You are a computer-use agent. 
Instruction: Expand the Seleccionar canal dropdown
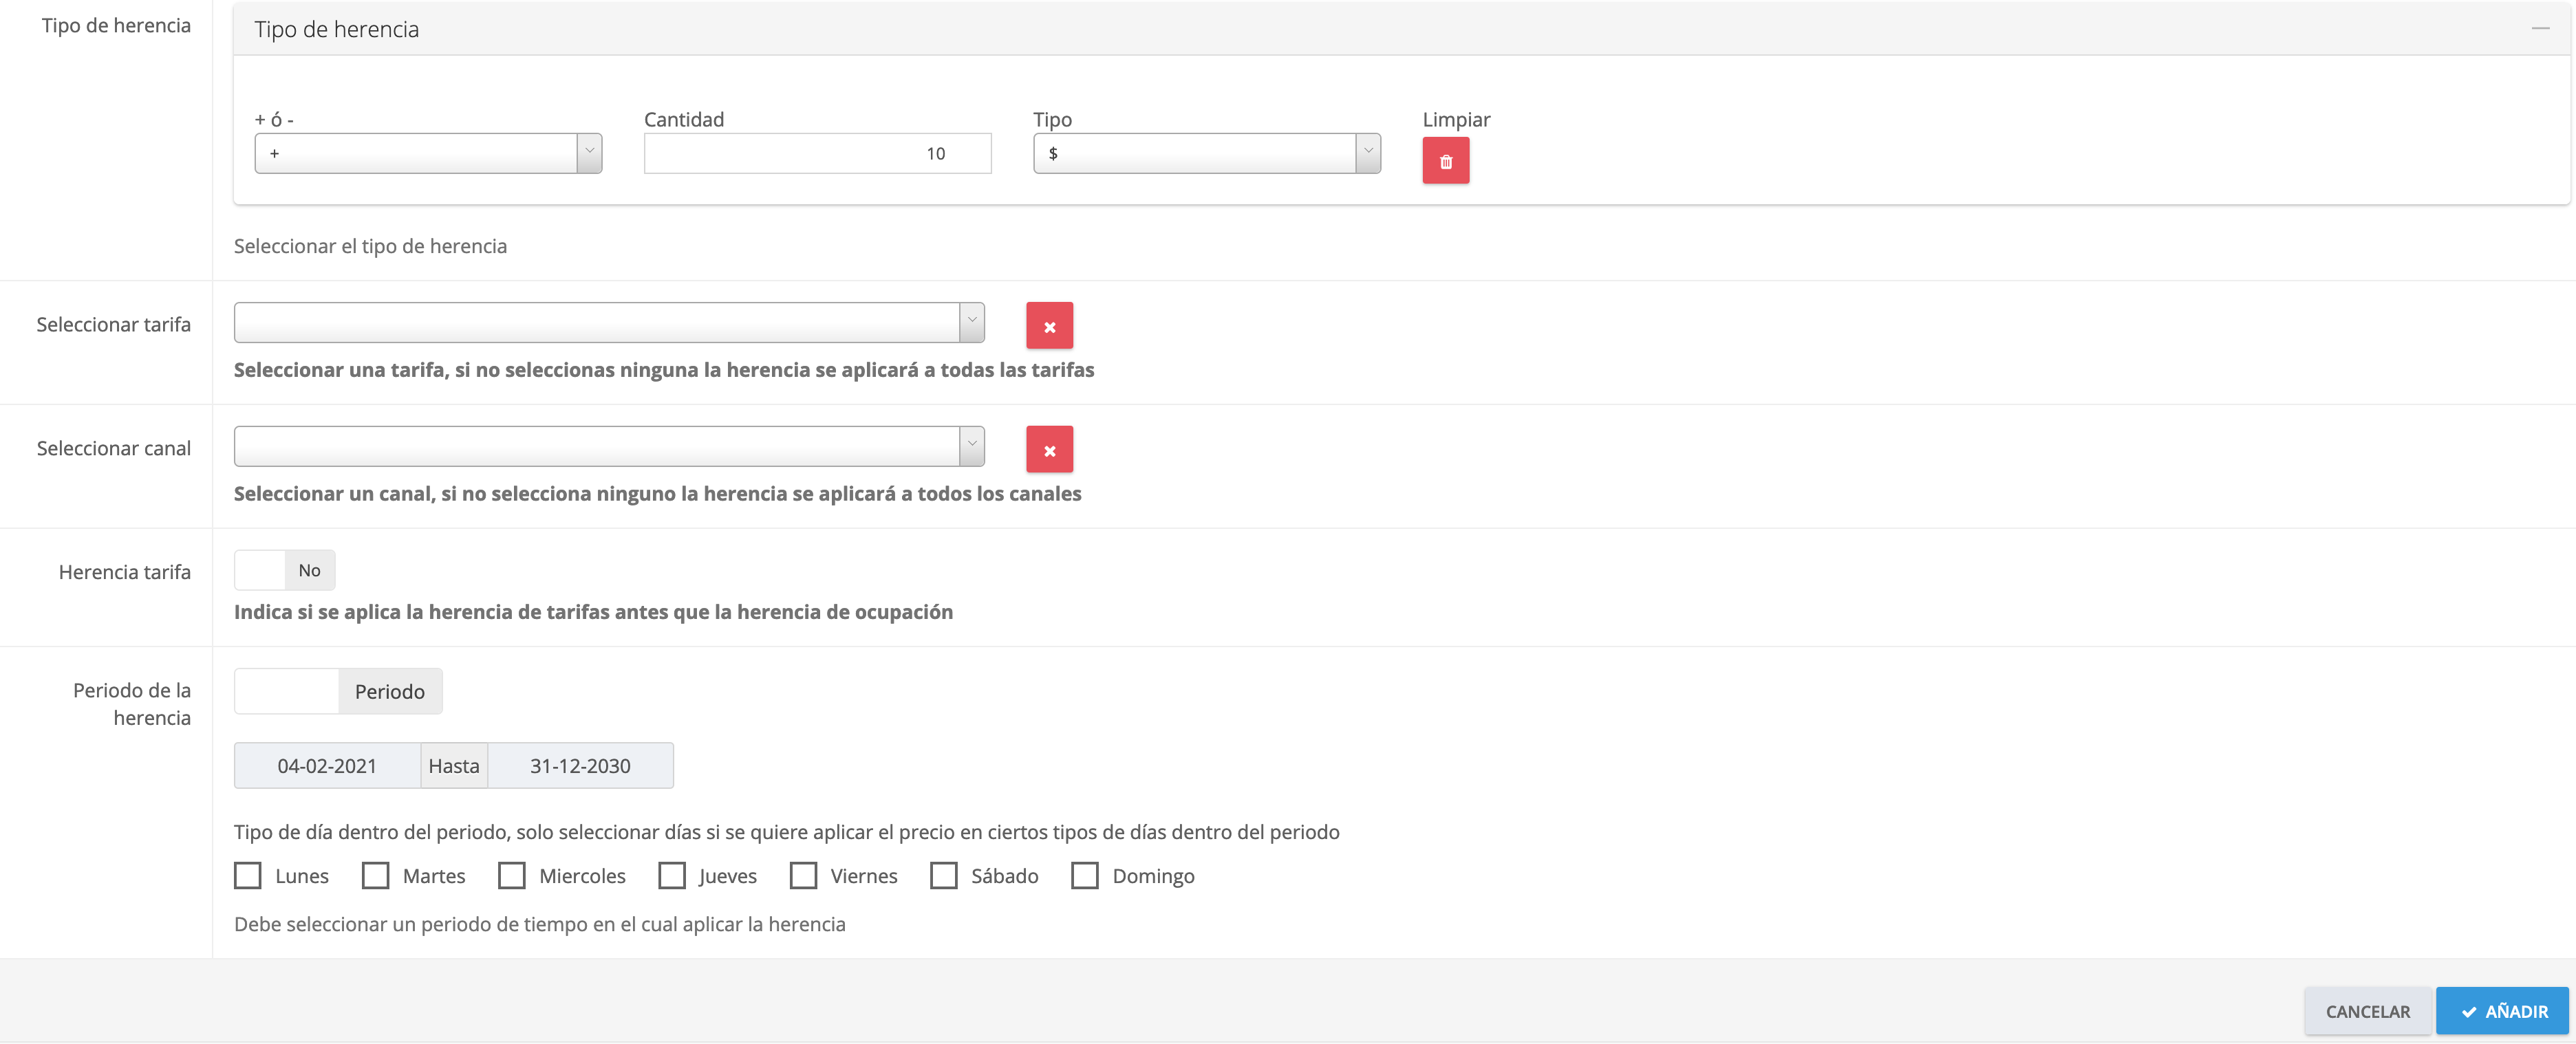pos(609,446)
